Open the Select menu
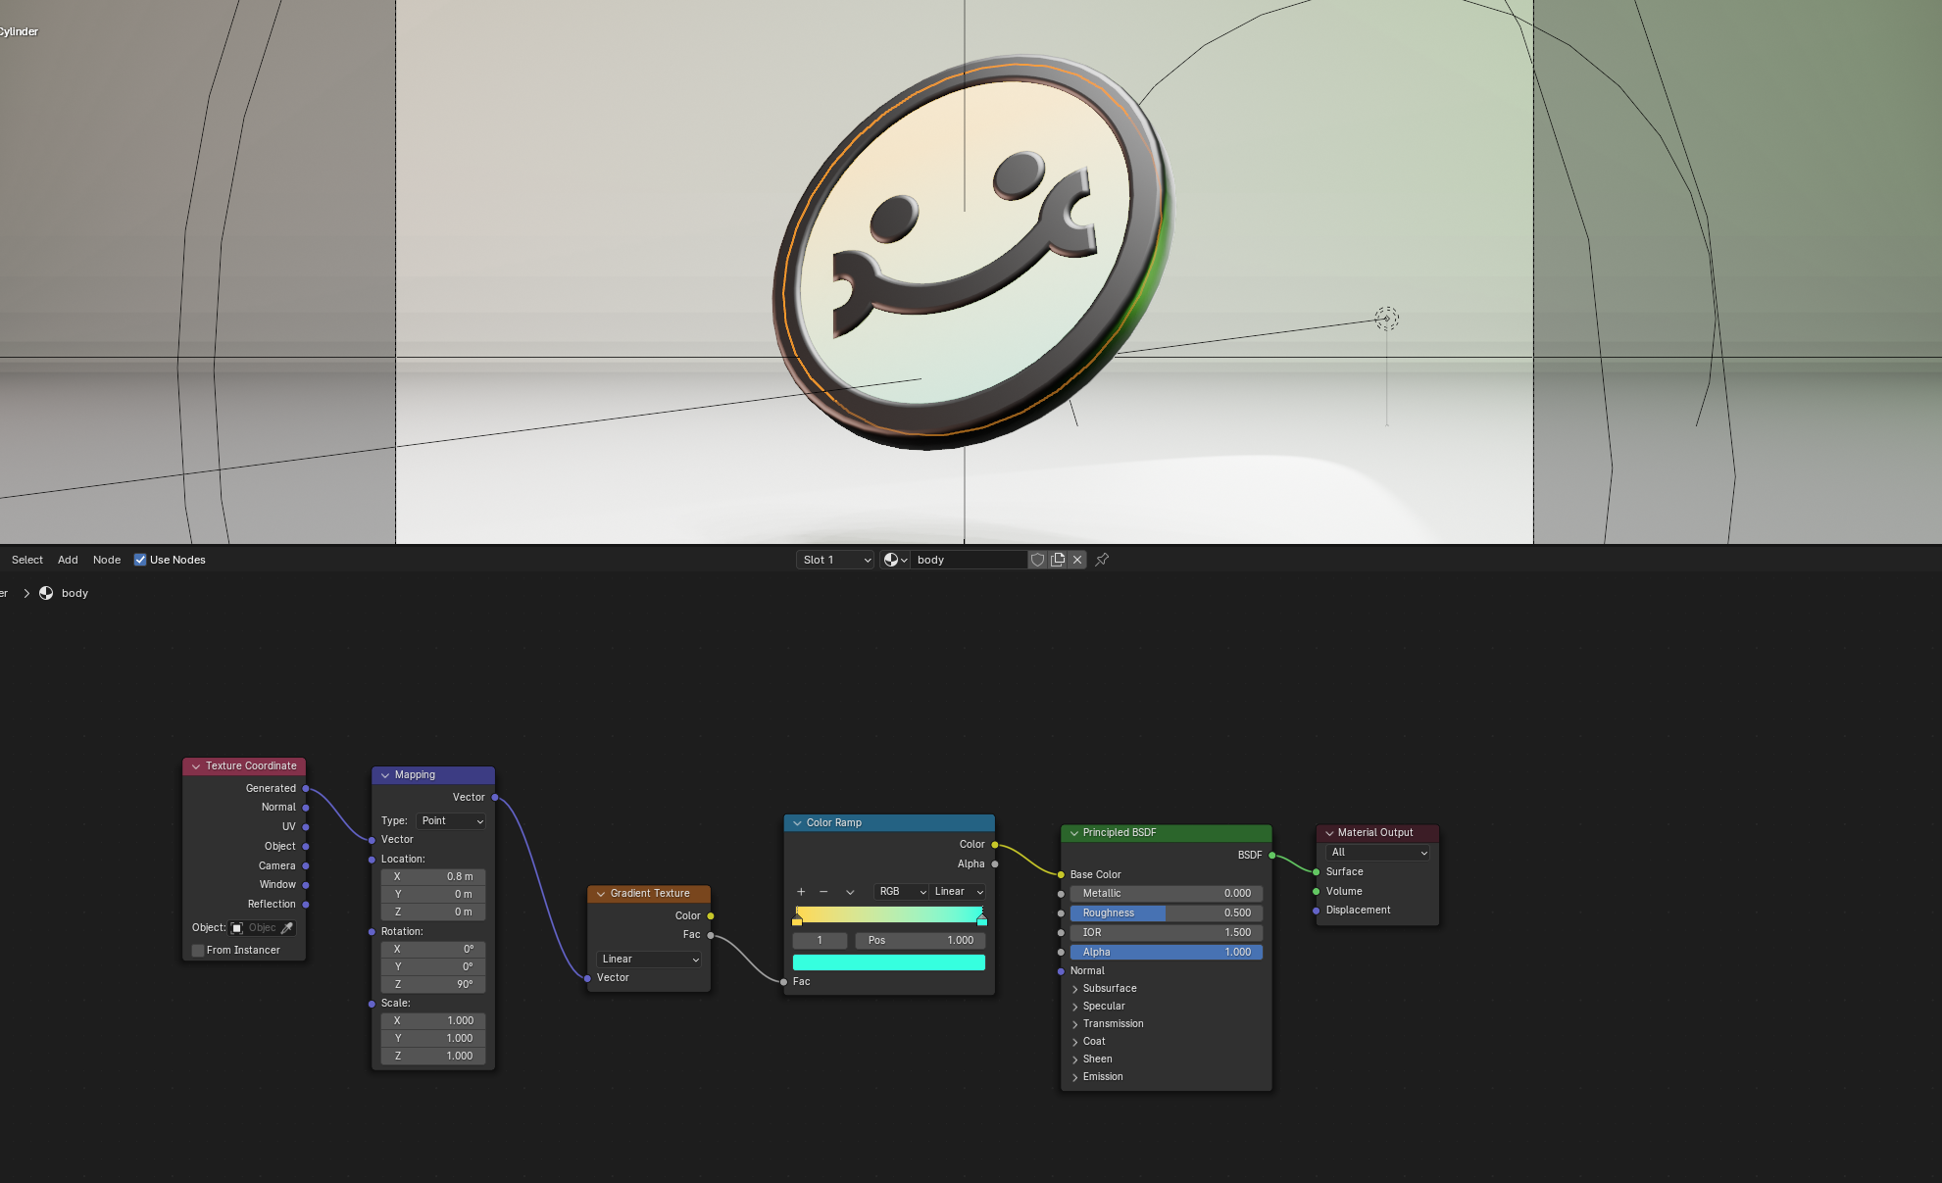This screenshot has height=1183, width=1942. tap(27, 560)
